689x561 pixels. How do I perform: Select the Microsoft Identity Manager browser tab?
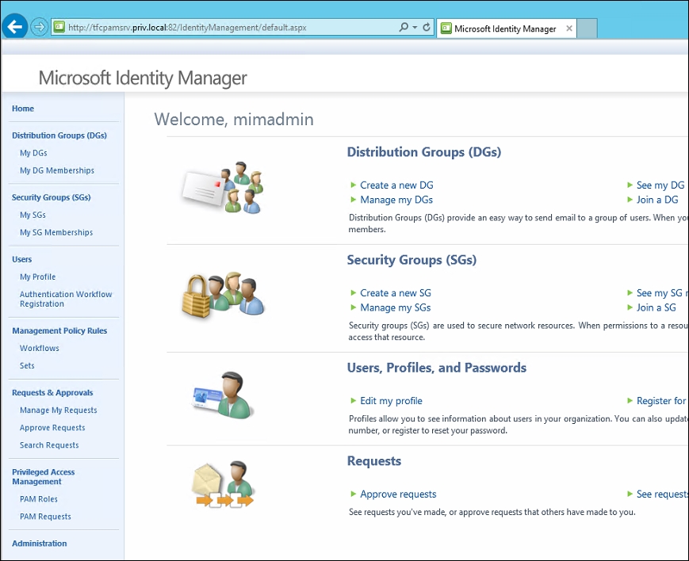[x=505, y=29]
